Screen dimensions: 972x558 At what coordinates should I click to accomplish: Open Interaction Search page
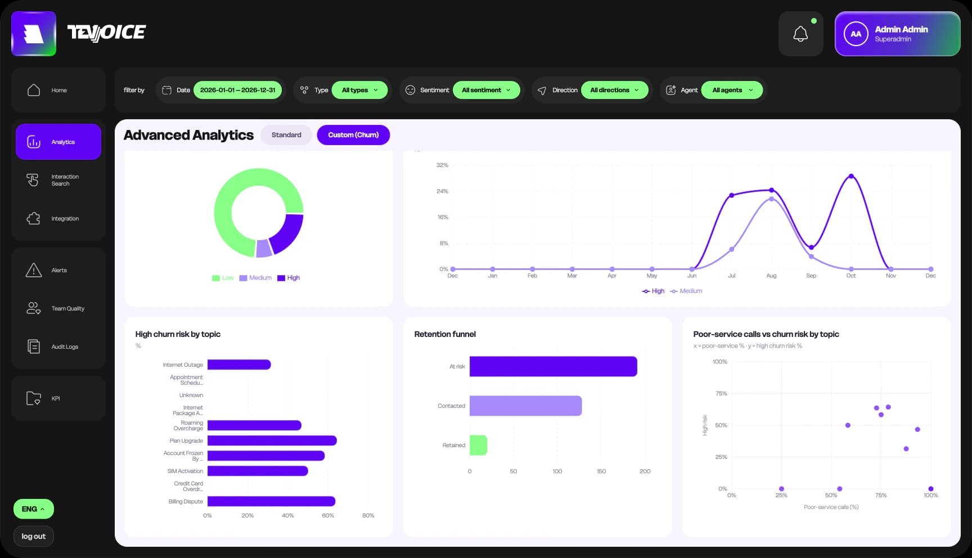click(x=58, y=180)
